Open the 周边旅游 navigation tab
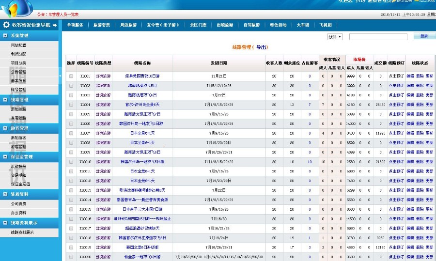 point(128,25)
